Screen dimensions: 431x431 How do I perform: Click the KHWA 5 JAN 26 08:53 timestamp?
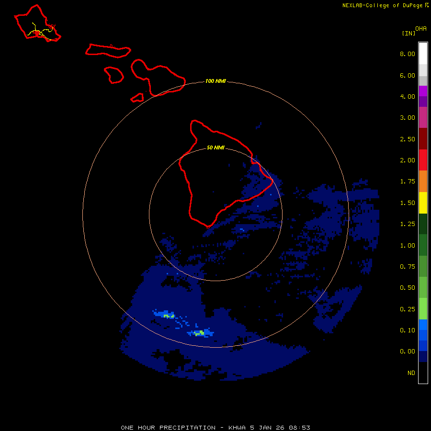pyautogui.click(x=269, y=428)
